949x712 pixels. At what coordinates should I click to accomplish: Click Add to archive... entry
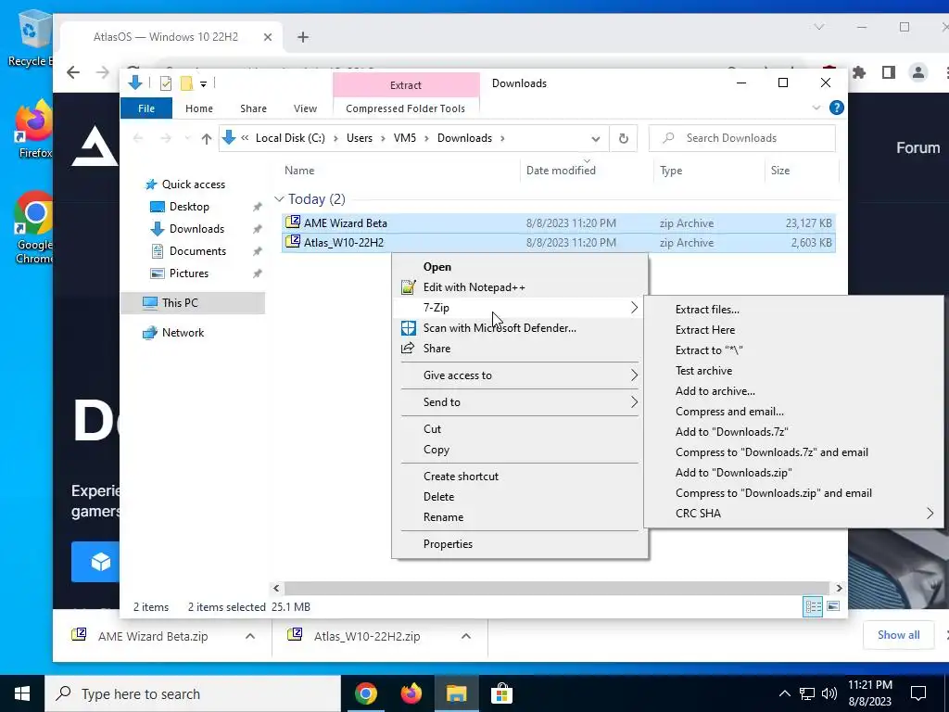[x=715, y=391]
